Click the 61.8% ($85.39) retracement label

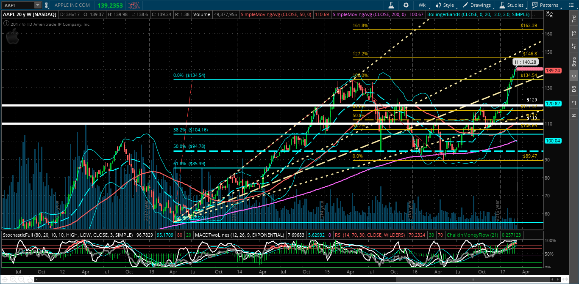pos(188,163)
